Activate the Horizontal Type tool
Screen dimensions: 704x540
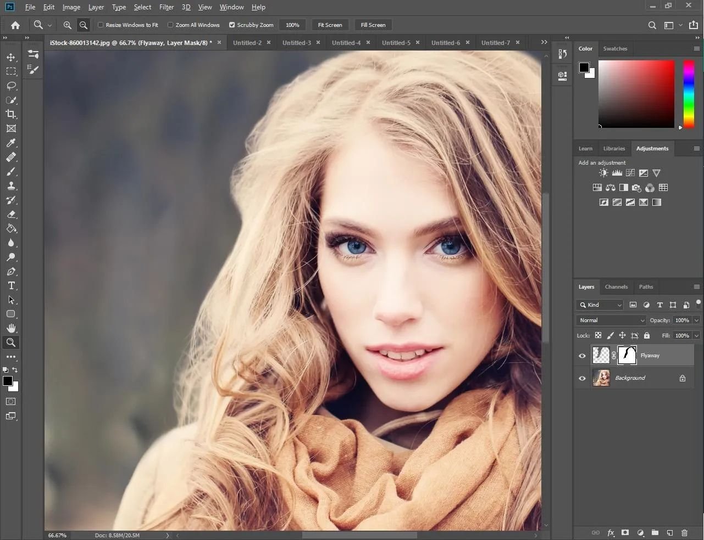(11, 286)
